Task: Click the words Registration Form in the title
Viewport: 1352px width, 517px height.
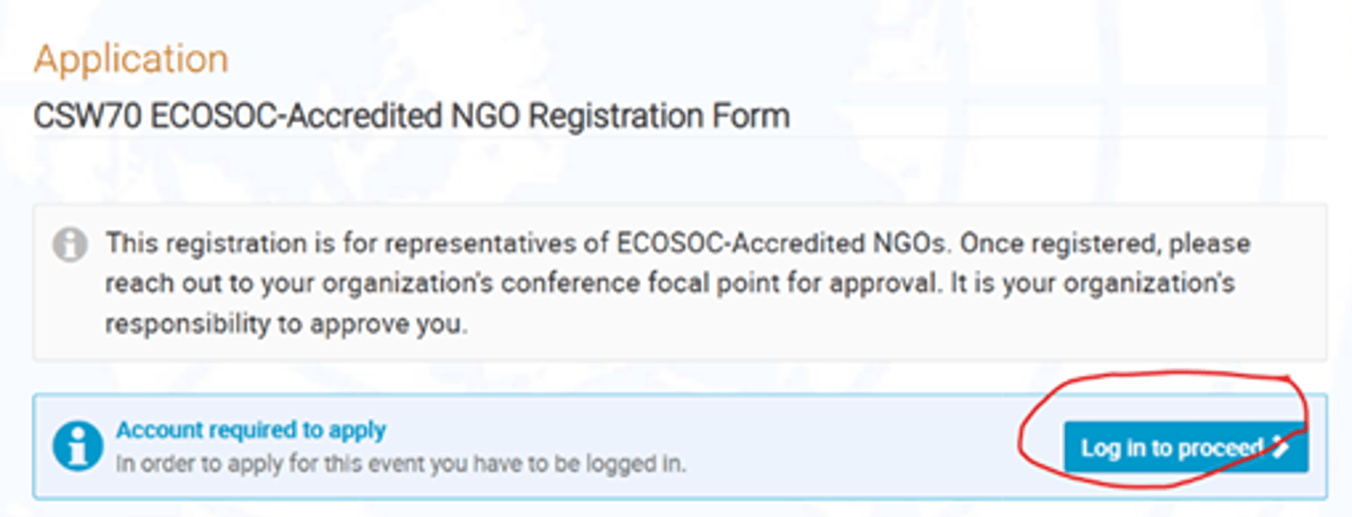Action: point(659,116)
